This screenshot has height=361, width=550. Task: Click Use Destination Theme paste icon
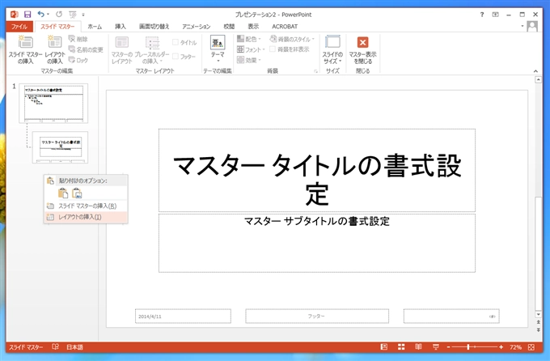click(63, 193)
